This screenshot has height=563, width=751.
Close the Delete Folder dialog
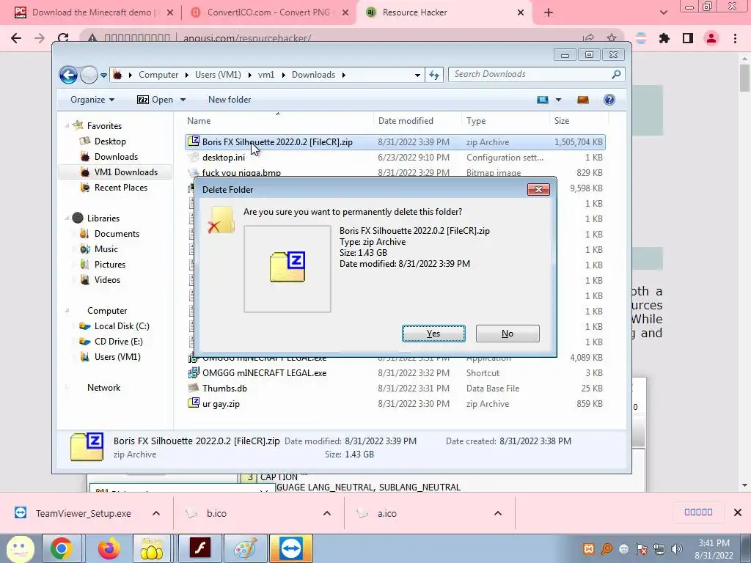538,190
